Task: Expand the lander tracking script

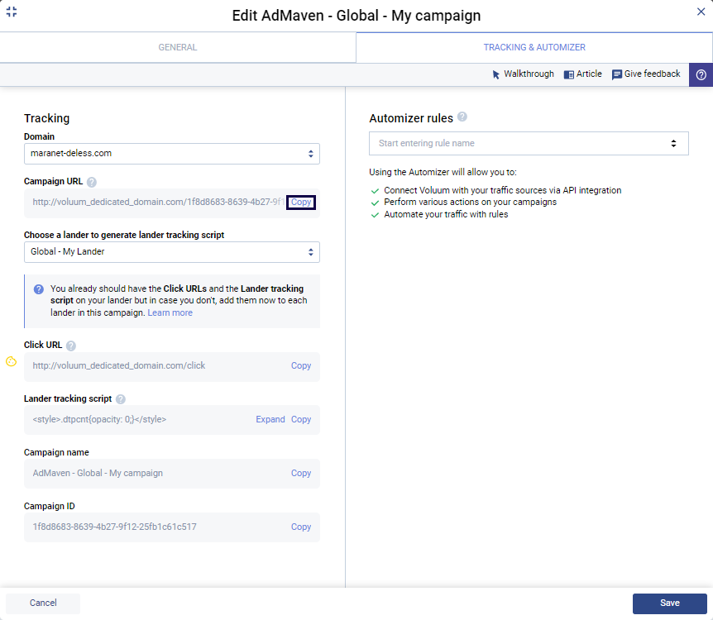Action: [x=270, y=420]
